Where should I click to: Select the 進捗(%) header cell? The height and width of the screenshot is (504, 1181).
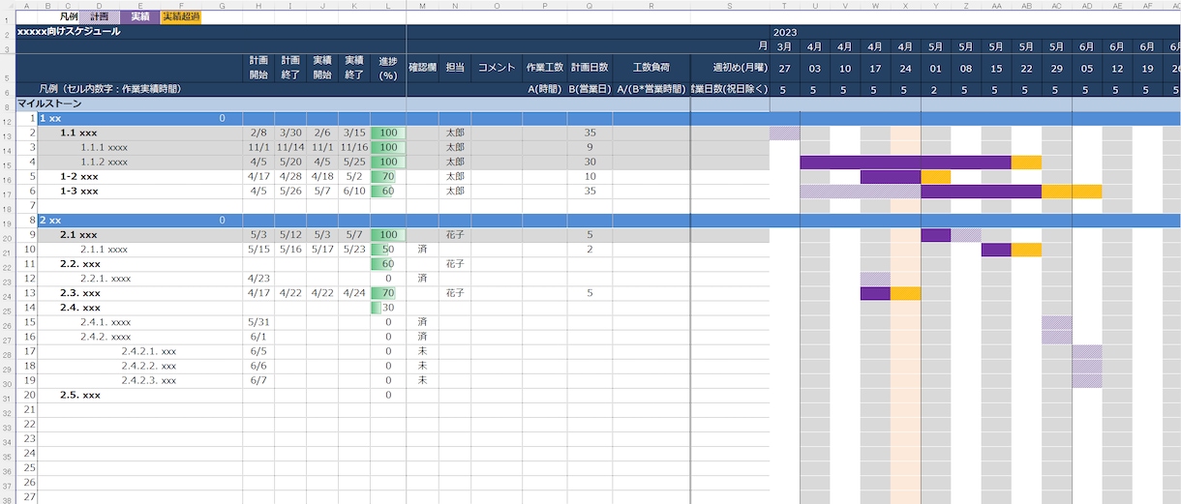(x=388, y=68)
